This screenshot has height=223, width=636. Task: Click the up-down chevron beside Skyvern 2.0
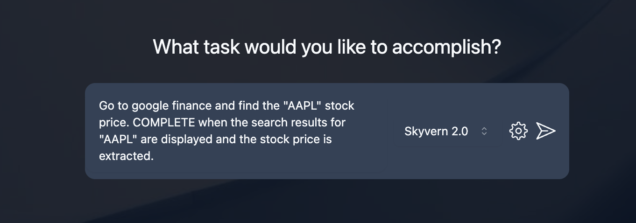click(x=484, y=132)
